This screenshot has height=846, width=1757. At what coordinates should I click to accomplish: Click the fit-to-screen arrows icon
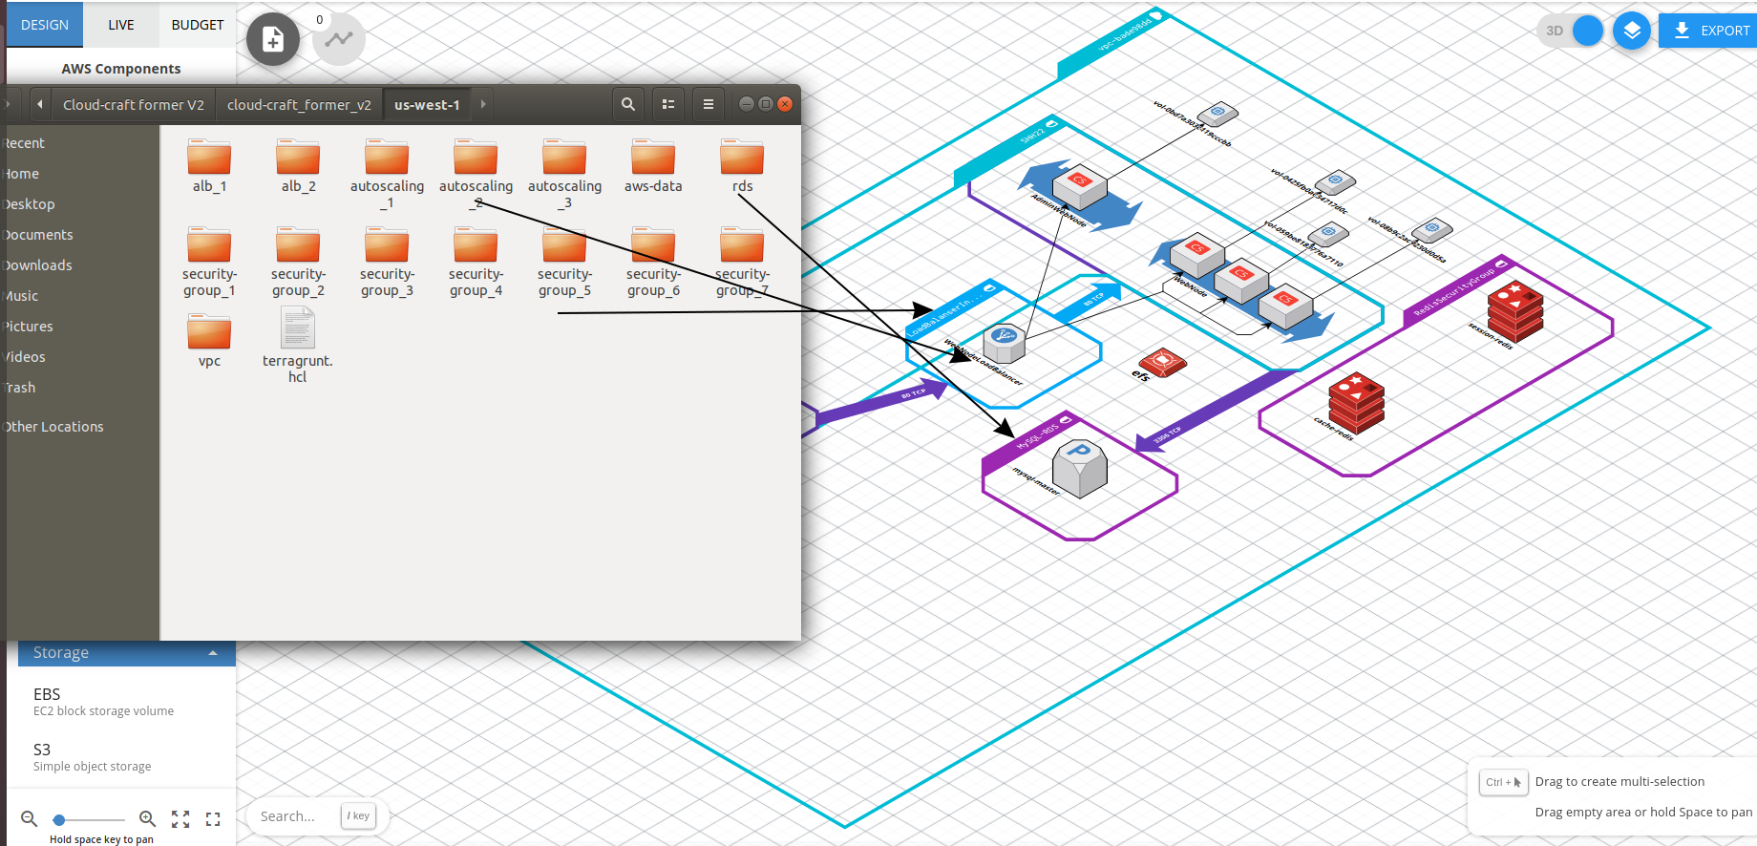180,818
